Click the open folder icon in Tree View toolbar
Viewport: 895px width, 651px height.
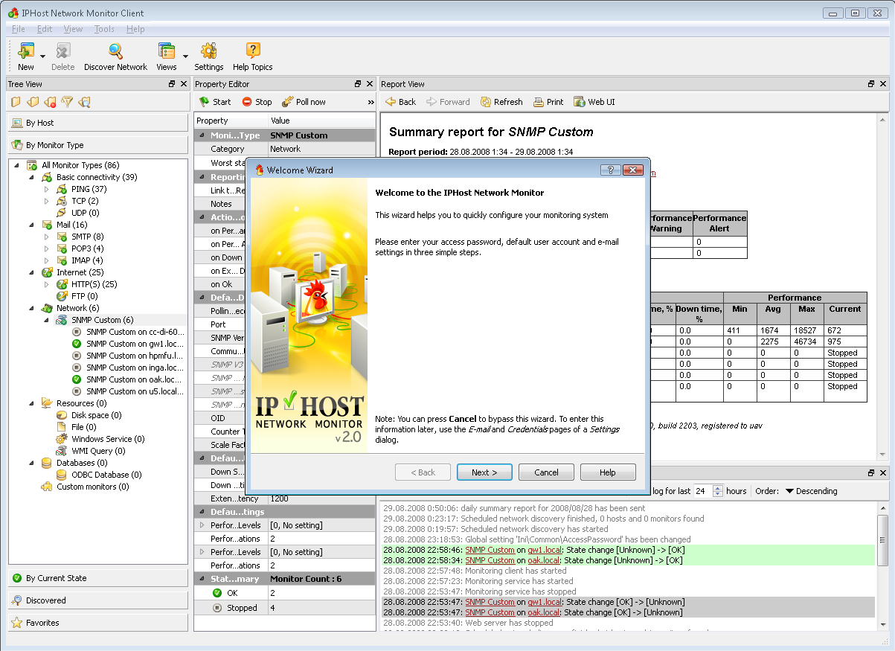(33, 102)
